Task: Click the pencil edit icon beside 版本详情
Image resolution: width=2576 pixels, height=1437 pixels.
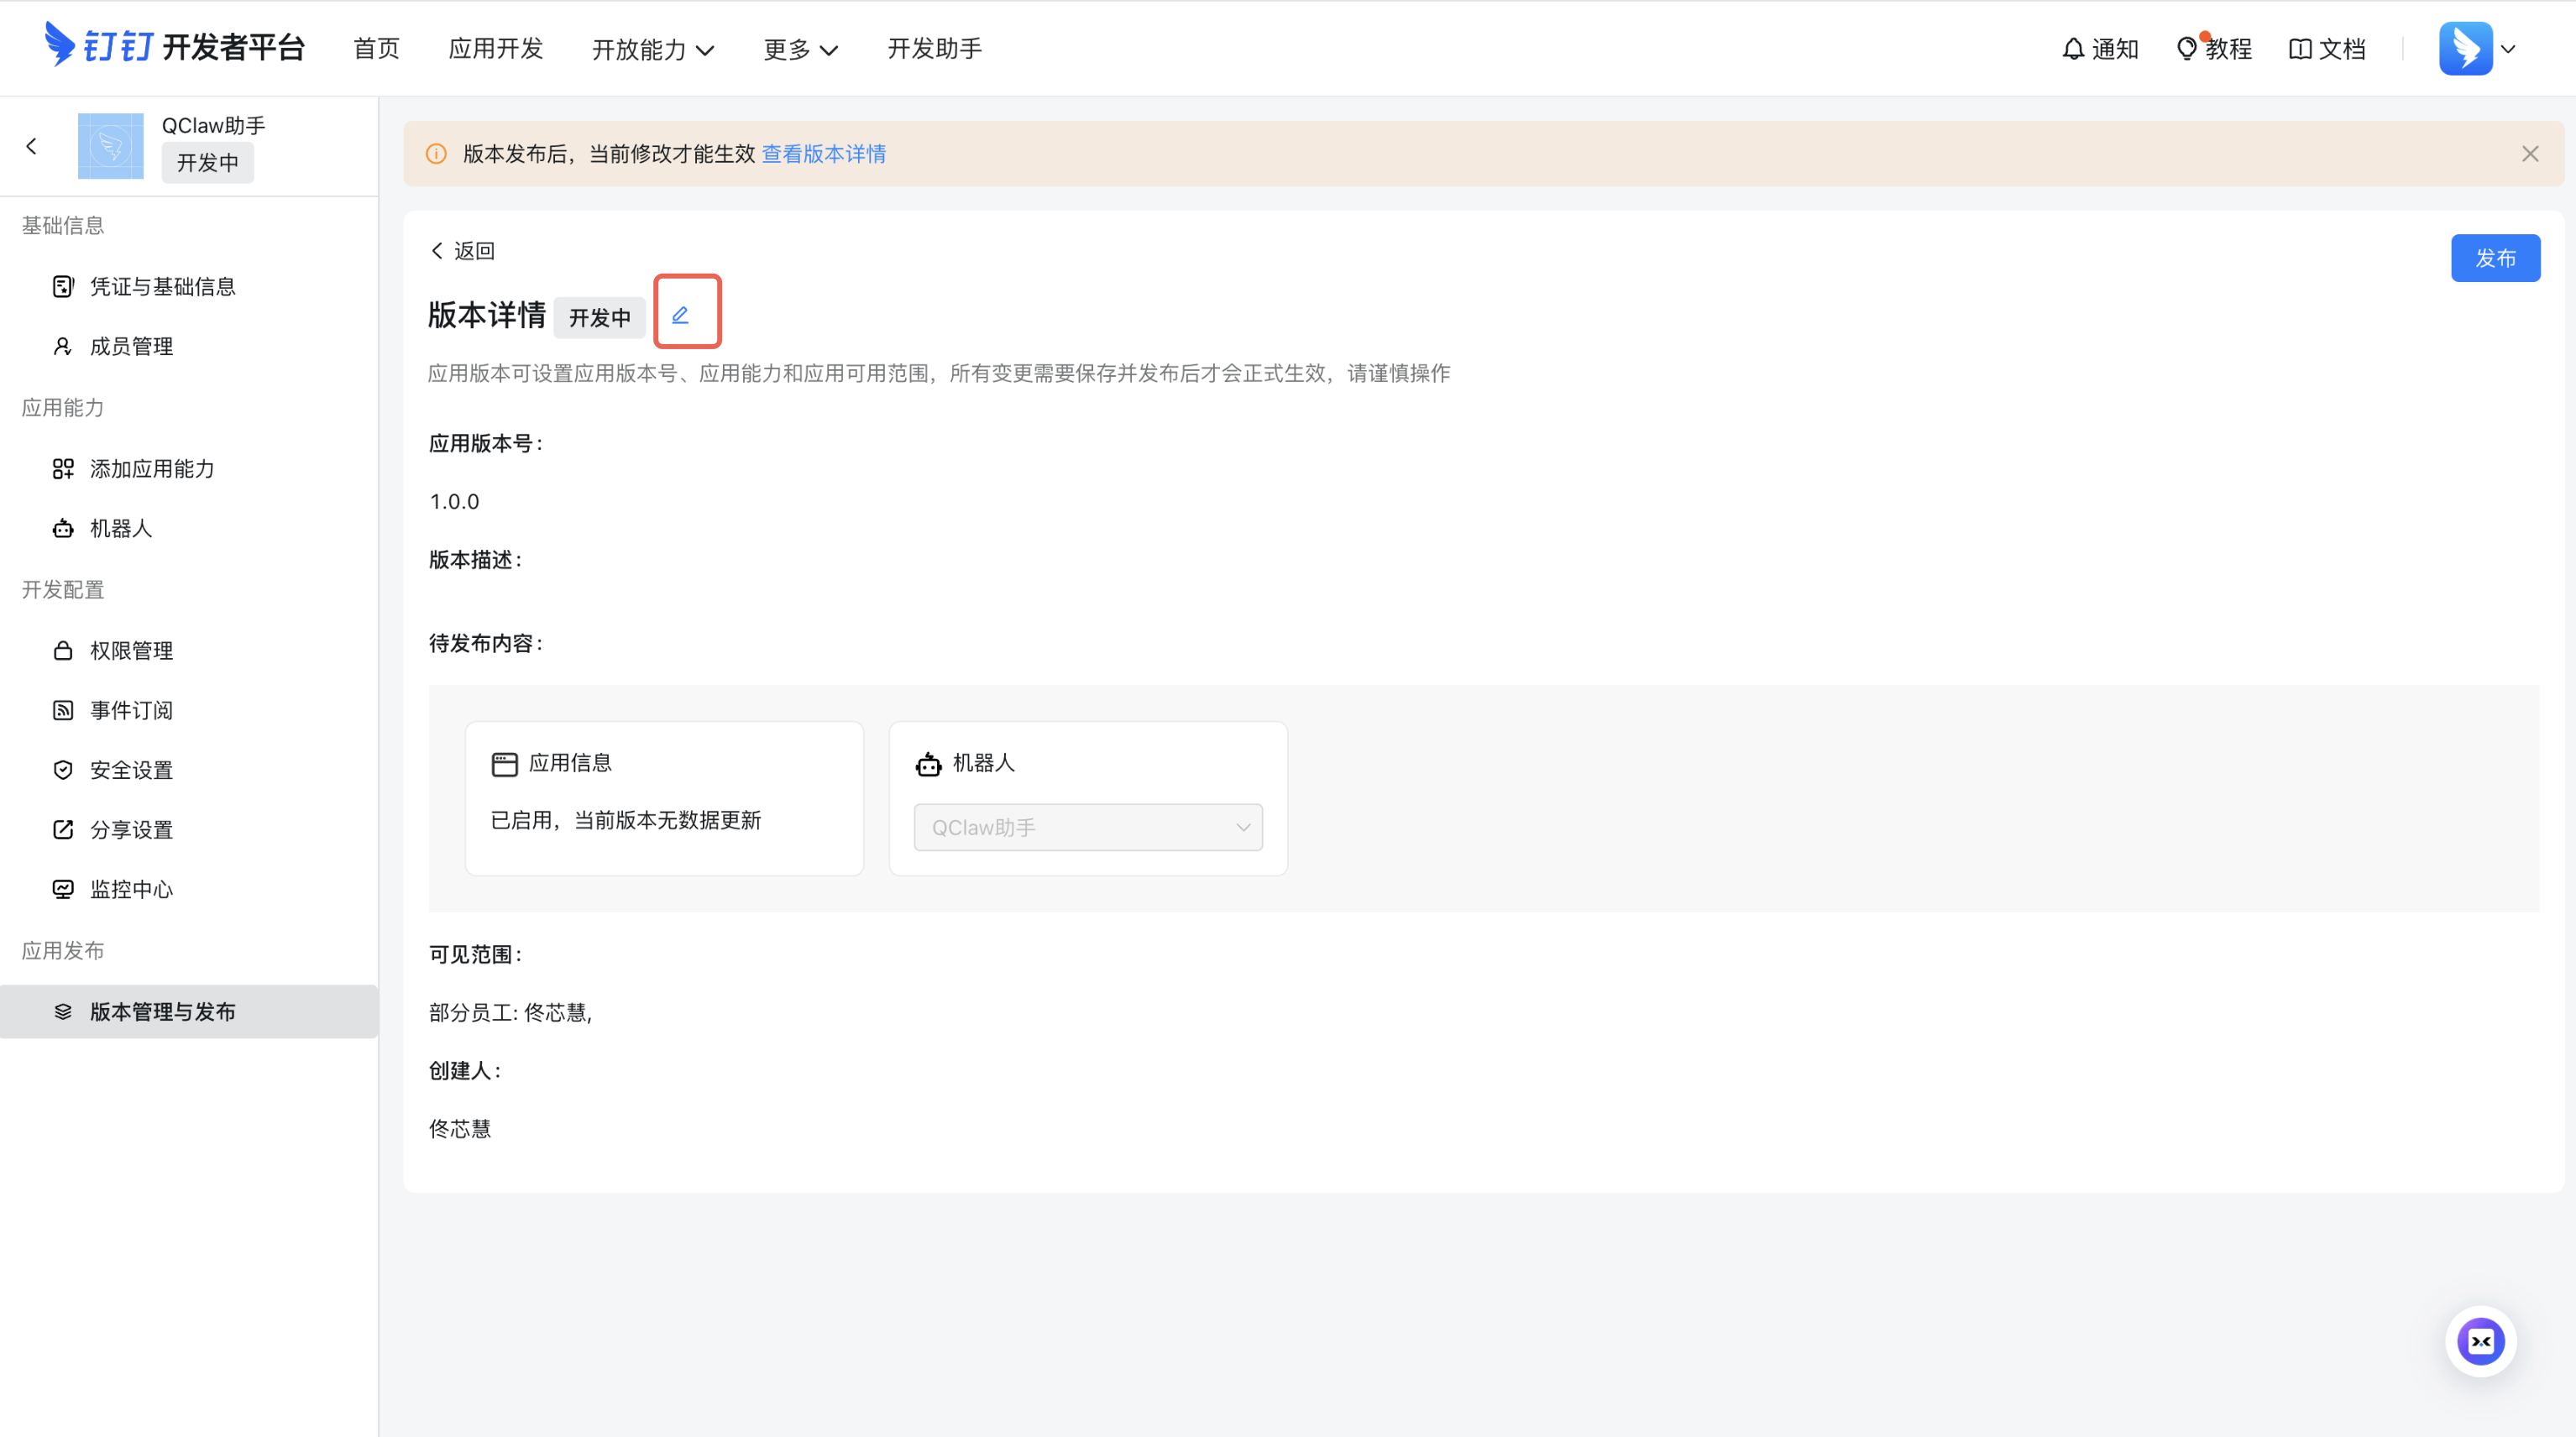Action: pyautogui.click(x=680, y=315)
